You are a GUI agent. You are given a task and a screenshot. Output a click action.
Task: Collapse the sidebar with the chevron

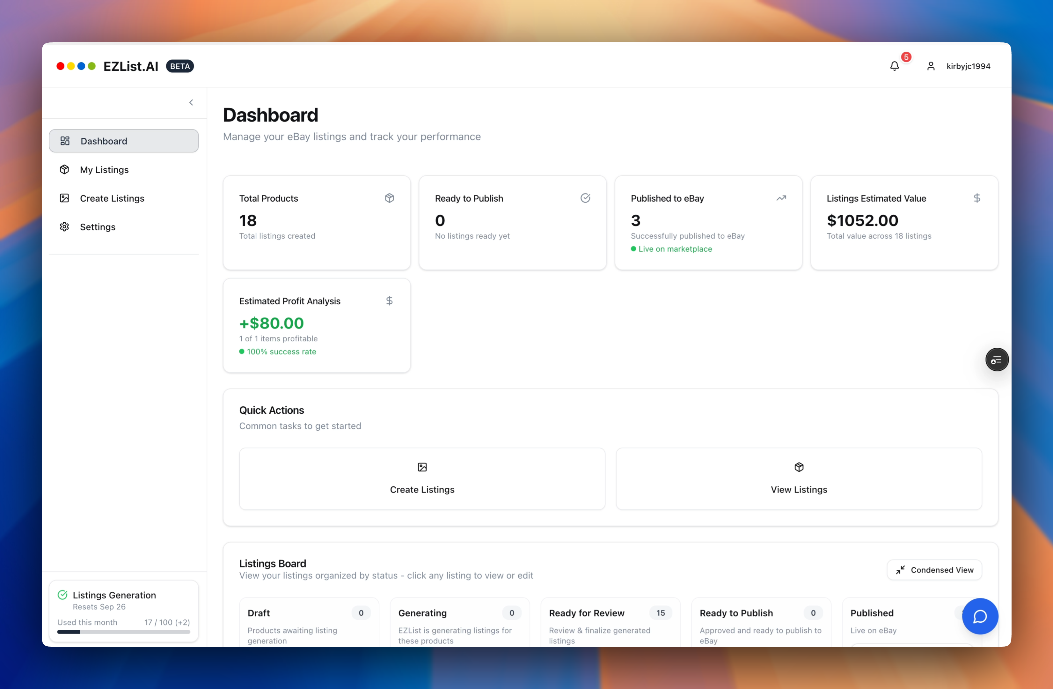coord(191,102)
